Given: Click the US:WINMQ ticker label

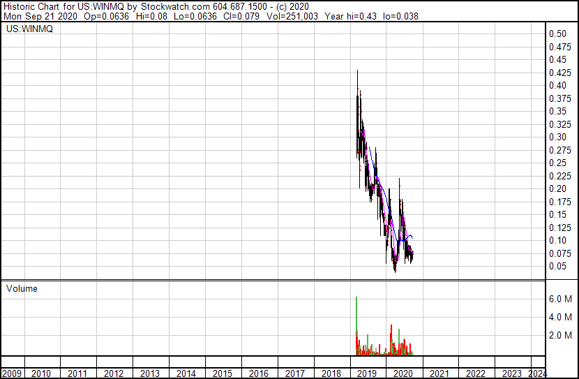Looking at the screenshot, I should click(29, 29).
